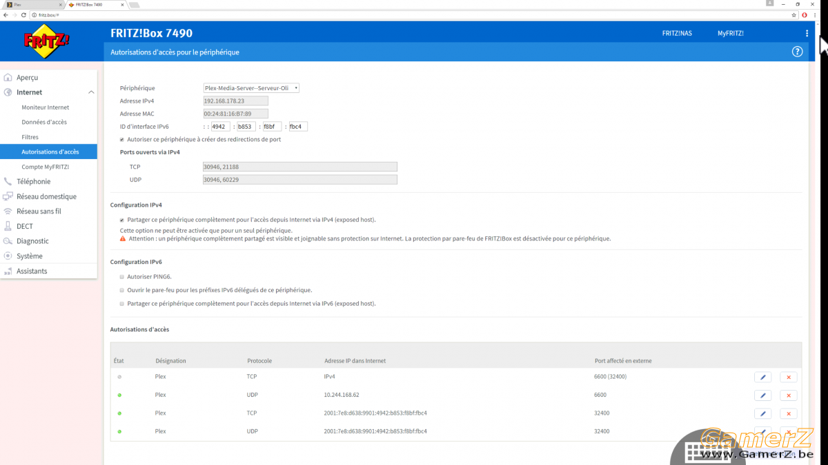828x465 pixels.
Task: Click the "Configuration IPv6" section heading
Action: pyautogui.click(x=136, y=262)
